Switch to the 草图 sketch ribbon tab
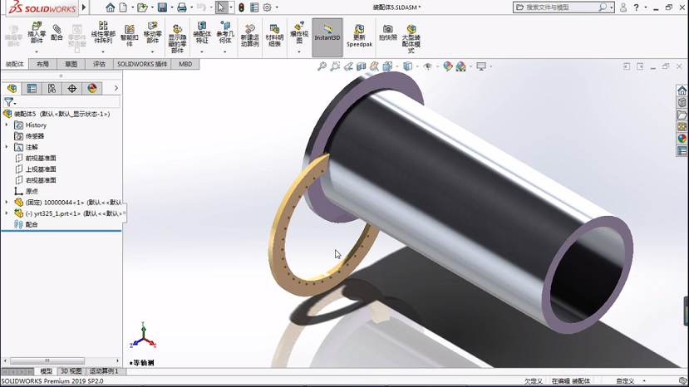689x387 pixels. click(71, 64)
